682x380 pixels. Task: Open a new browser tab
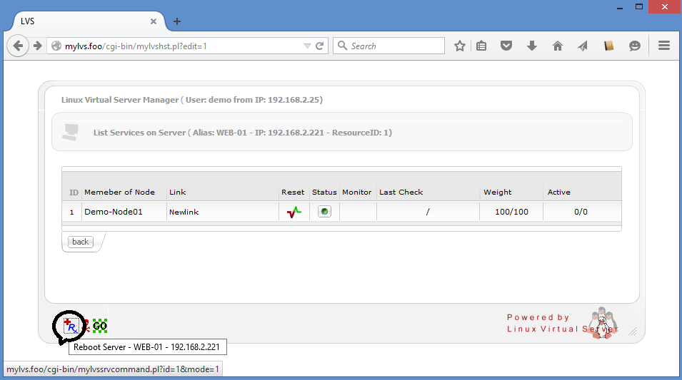point(177,21)
